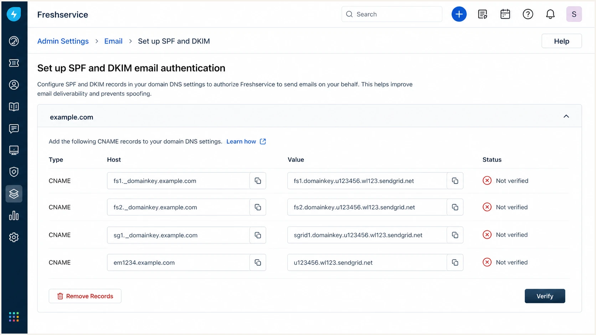Open the question mark help icon
Viewport: 596px width, 335px height.
coord(528,14)
